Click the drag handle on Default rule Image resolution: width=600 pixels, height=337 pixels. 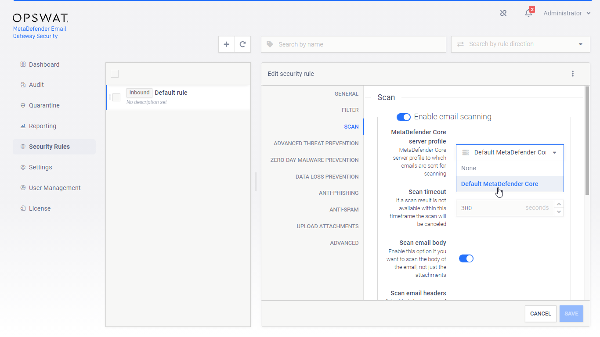click(110, 97)
